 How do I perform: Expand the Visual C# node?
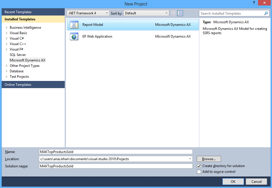tap(7, 38)
